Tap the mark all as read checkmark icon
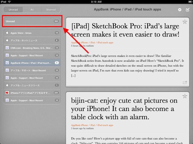 point(188,10)
